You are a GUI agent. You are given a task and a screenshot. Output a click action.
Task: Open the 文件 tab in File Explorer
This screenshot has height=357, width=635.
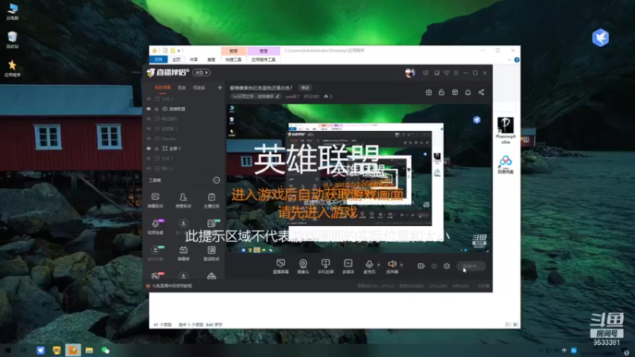pos(158,59)
